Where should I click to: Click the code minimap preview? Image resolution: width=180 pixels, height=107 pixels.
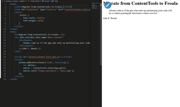tap(95, 6)
